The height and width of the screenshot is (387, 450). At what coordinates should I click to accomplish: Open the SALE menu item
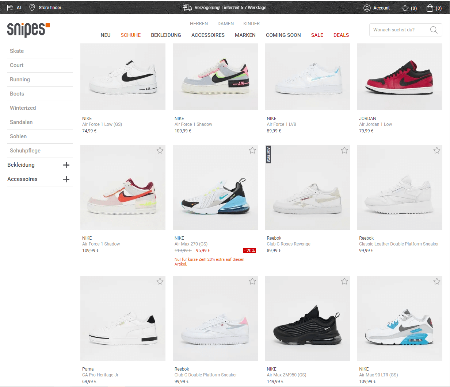point(317,35)
